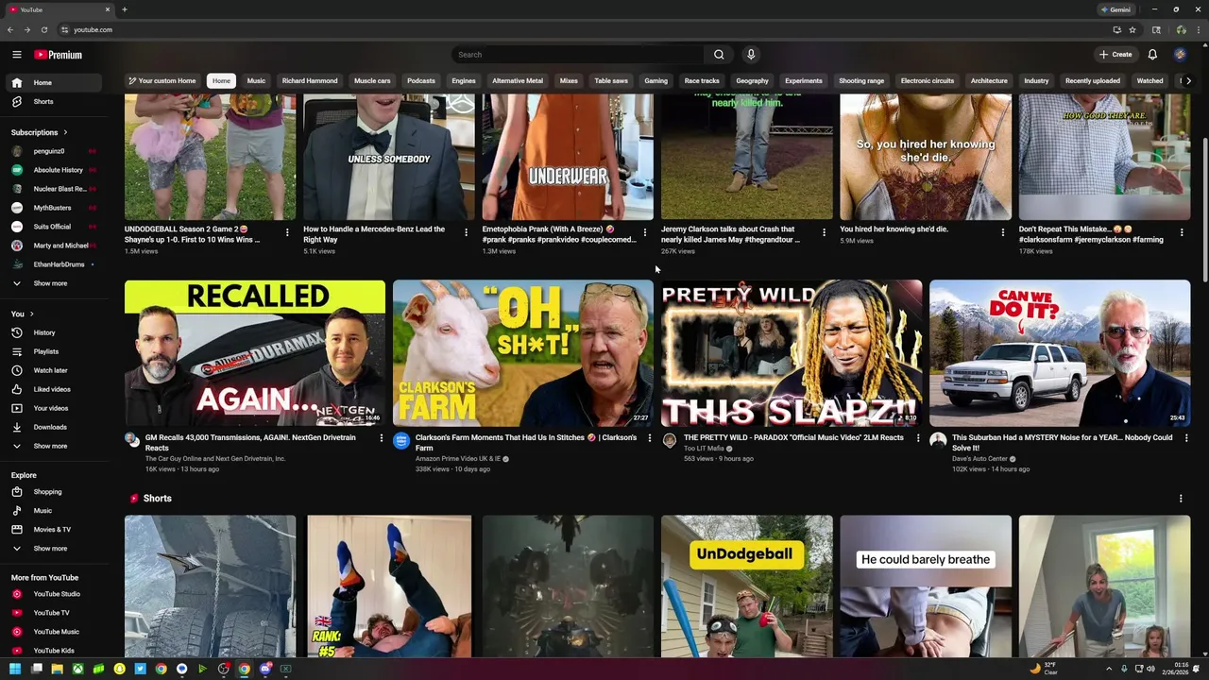Click in the YouTube search field

[x=578, y=55]
